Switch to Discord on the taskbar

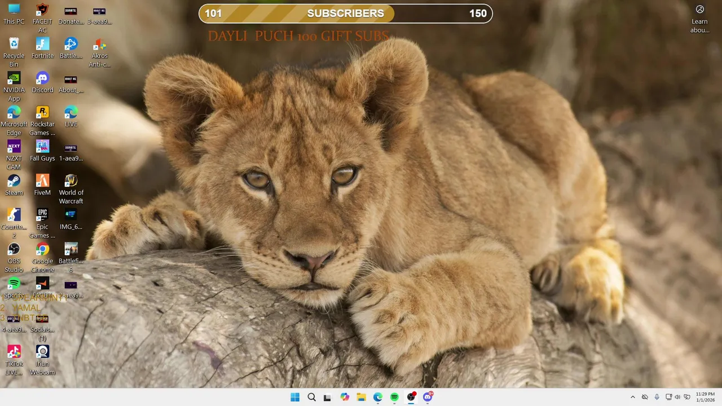pos(428,397)
